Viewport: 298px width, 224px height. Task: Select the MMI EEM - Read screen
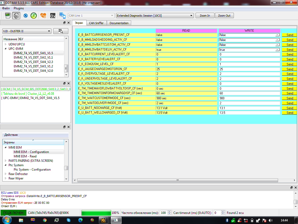25,156
